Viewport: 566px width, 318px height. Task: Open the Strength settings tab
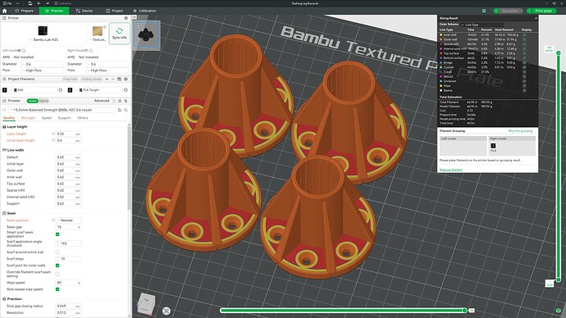click(28, 118)
